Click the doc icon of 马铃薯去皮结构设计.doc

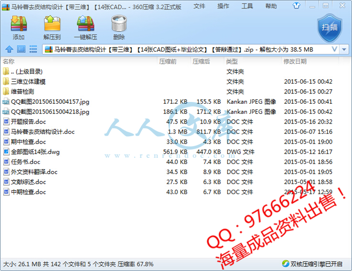(6, 132)
